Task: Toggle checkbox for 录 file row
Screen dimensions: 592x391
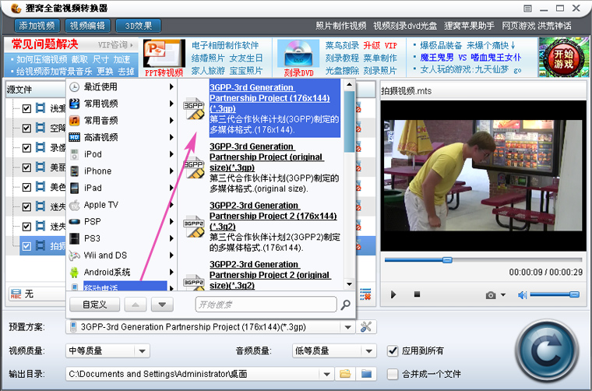Action: pos(26,148)
